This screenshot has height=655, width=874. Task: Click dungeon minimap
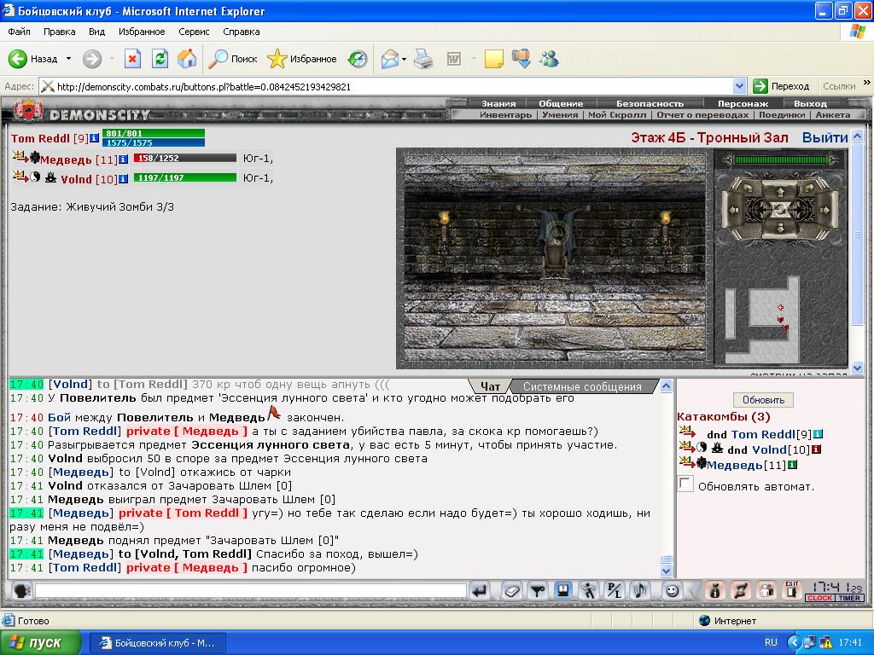[x=763, y=319]
